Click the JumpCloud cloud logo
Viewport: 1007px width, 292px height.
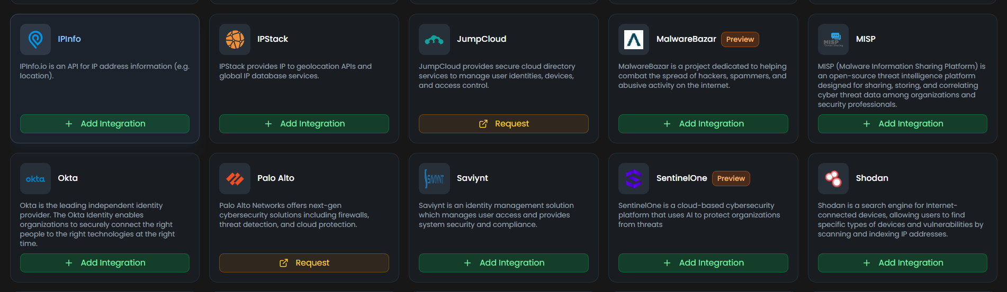[x=434, y=39]
